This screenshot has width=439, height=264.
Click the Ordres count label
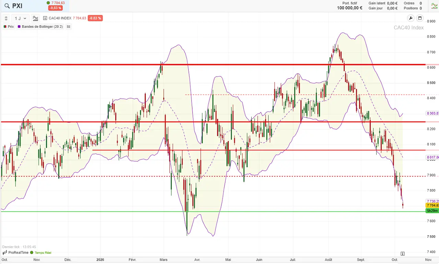pos(409,3)
